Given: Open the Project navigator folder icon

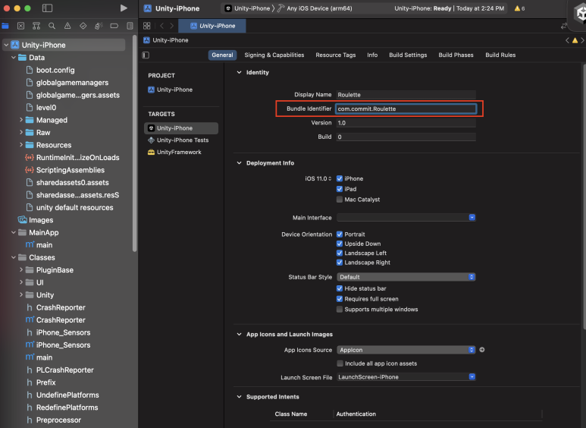Looking at the screenshot, I should coord(5,26).
